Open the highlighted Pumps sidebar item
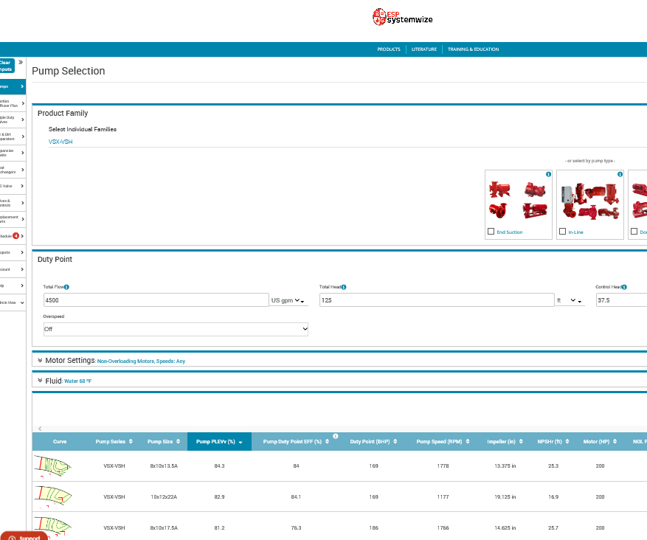This screenshot has height=540, width=647. click(13, 86)
